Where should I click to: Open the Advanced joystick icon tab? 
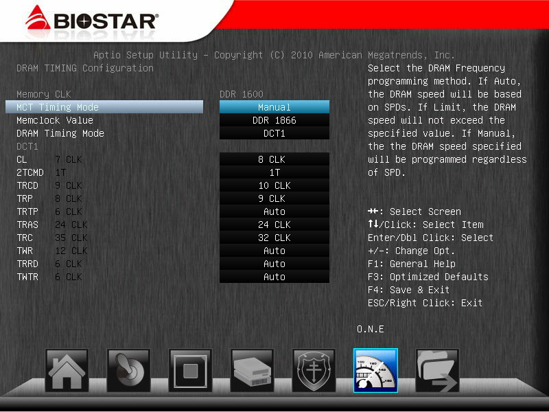pyautogui.click(x=128, y=370)
